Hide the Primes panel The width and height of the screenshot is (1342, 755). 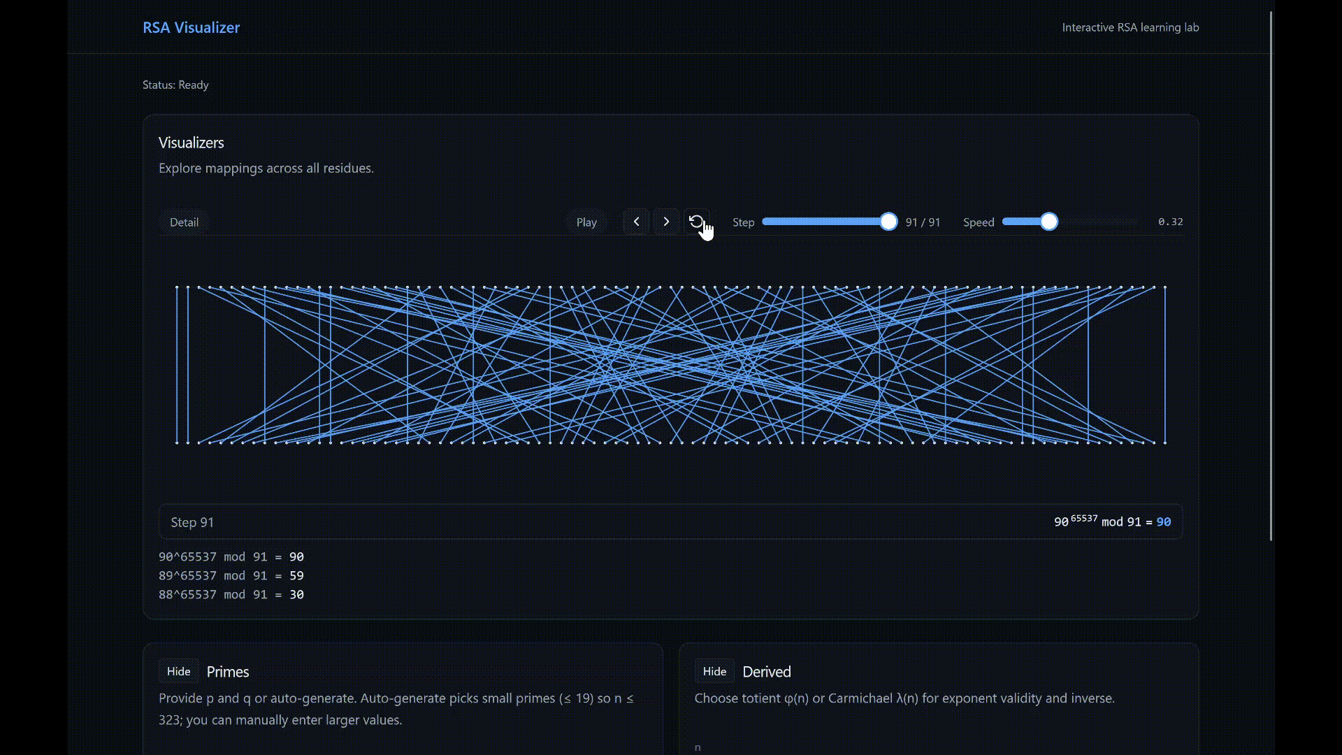coord(178,671)
